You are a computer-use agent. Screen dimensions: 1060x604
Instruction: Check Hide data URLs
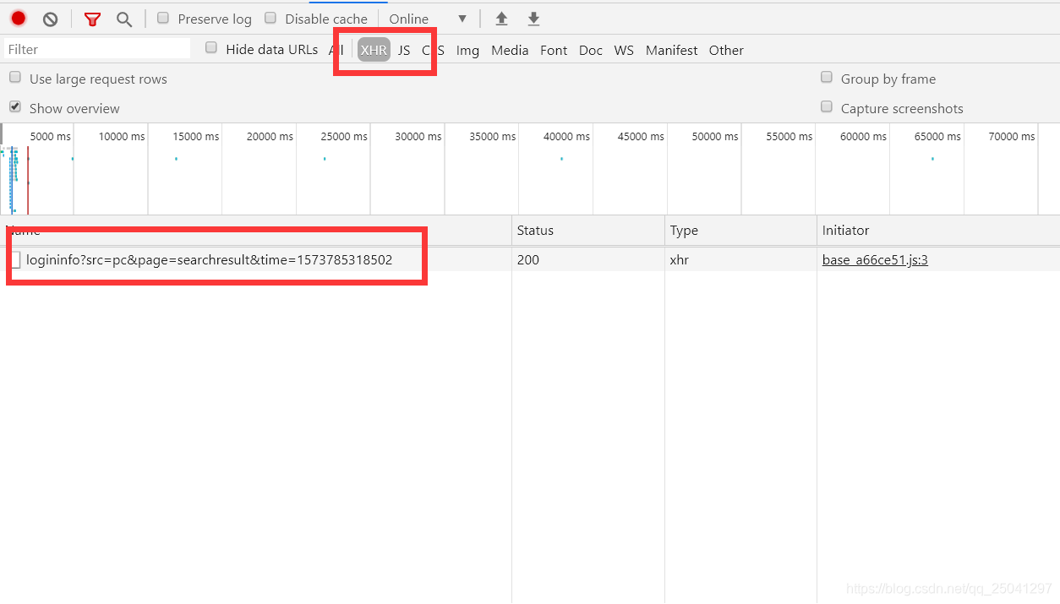tap(211, 48)
